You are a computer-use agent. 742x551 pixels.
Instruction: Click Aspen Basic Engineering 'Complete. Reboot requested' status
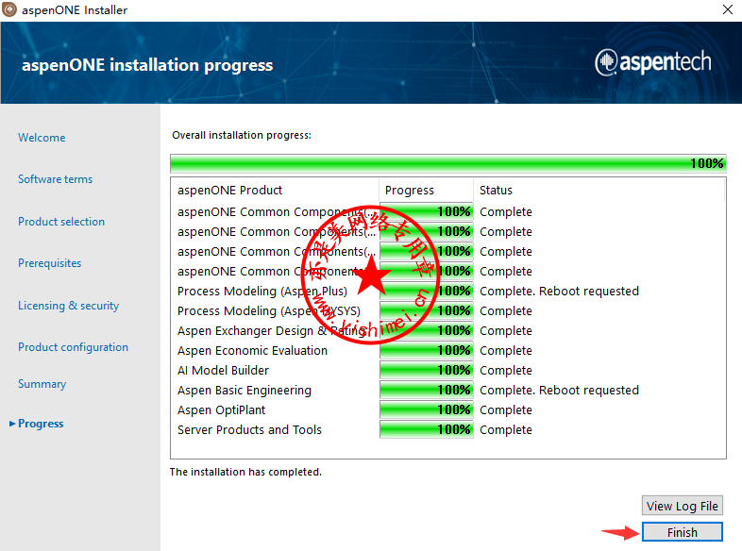coord(560,391)
